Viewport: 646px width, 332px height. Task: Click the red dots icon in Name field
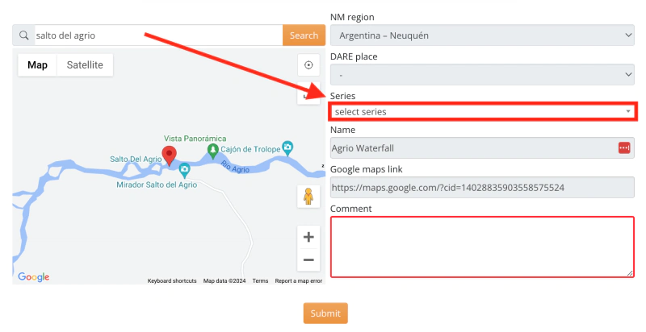623,147
